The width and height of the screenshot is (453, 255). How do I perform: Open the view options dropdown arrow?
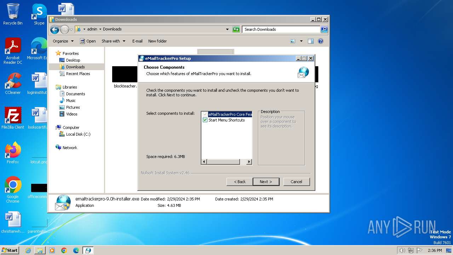(x=301, y=41)
